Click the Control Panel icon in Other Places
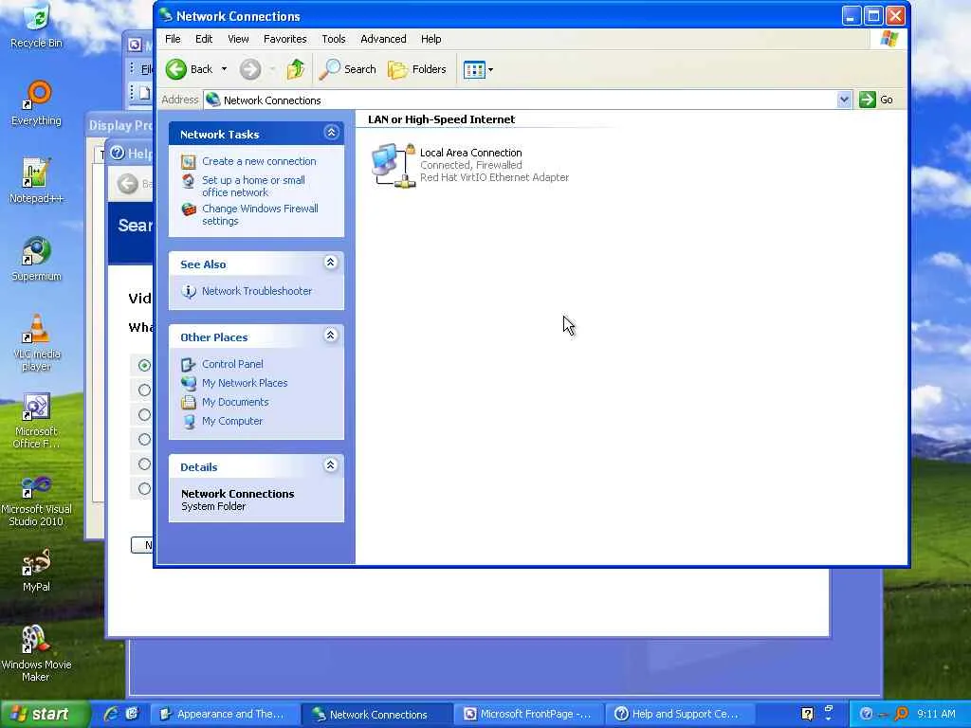Screen dimensions: 971x728 pyautogui.click(x=189, y=365)
